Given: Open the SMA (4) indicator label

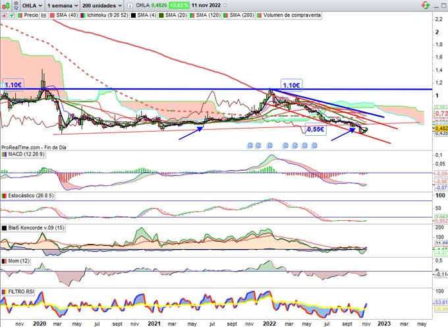Looking at the screenshot, I should pos(146,15).
